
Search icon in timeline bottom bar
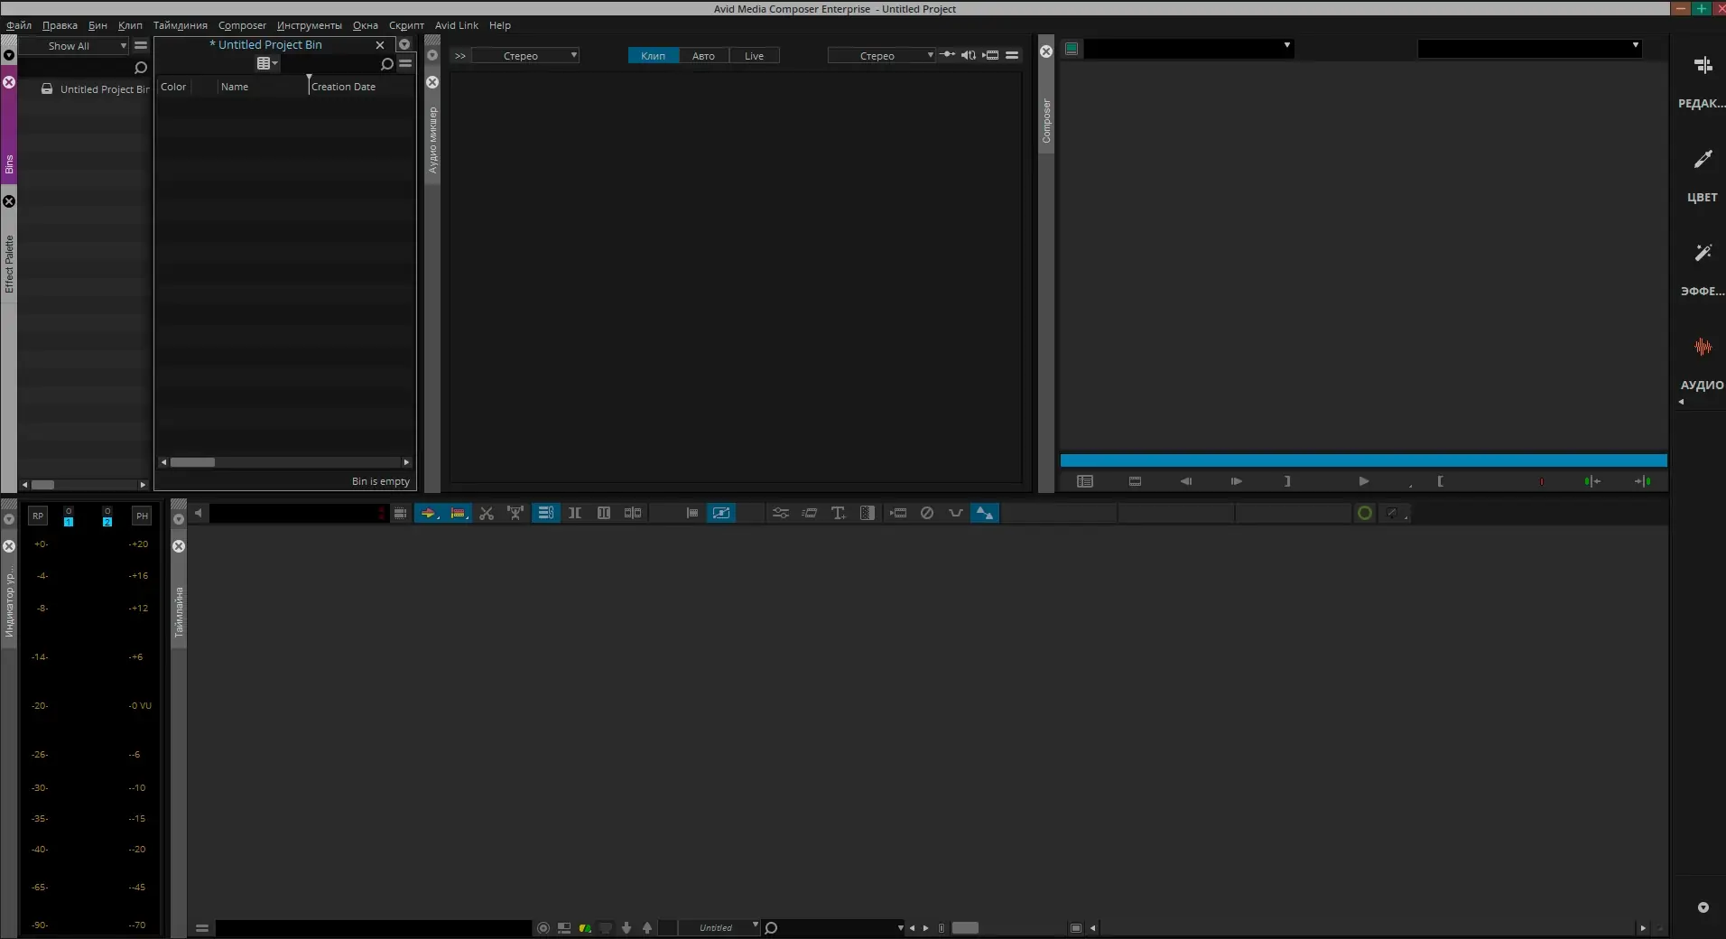click(x=771, y=927)
